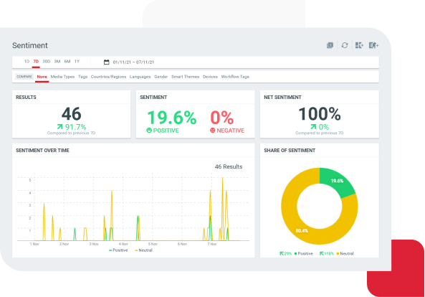Image resolution: width=425 pixels, height=297 pixels.
Task: Toggle Neutral in donut chart legend
Action: (345, 254)
